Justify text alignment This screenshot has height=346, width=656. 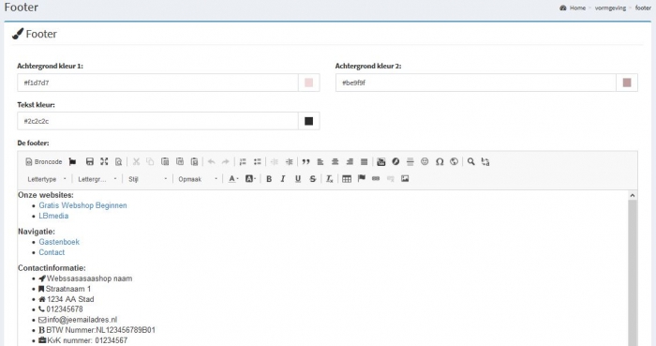click(365, 161)
